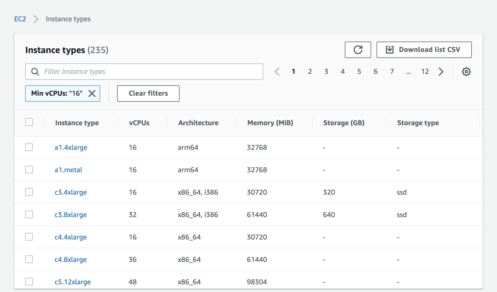Screen dimensions: 497x292
Task: Check the a1.4xlarge row
Action: tap(29, 147)
